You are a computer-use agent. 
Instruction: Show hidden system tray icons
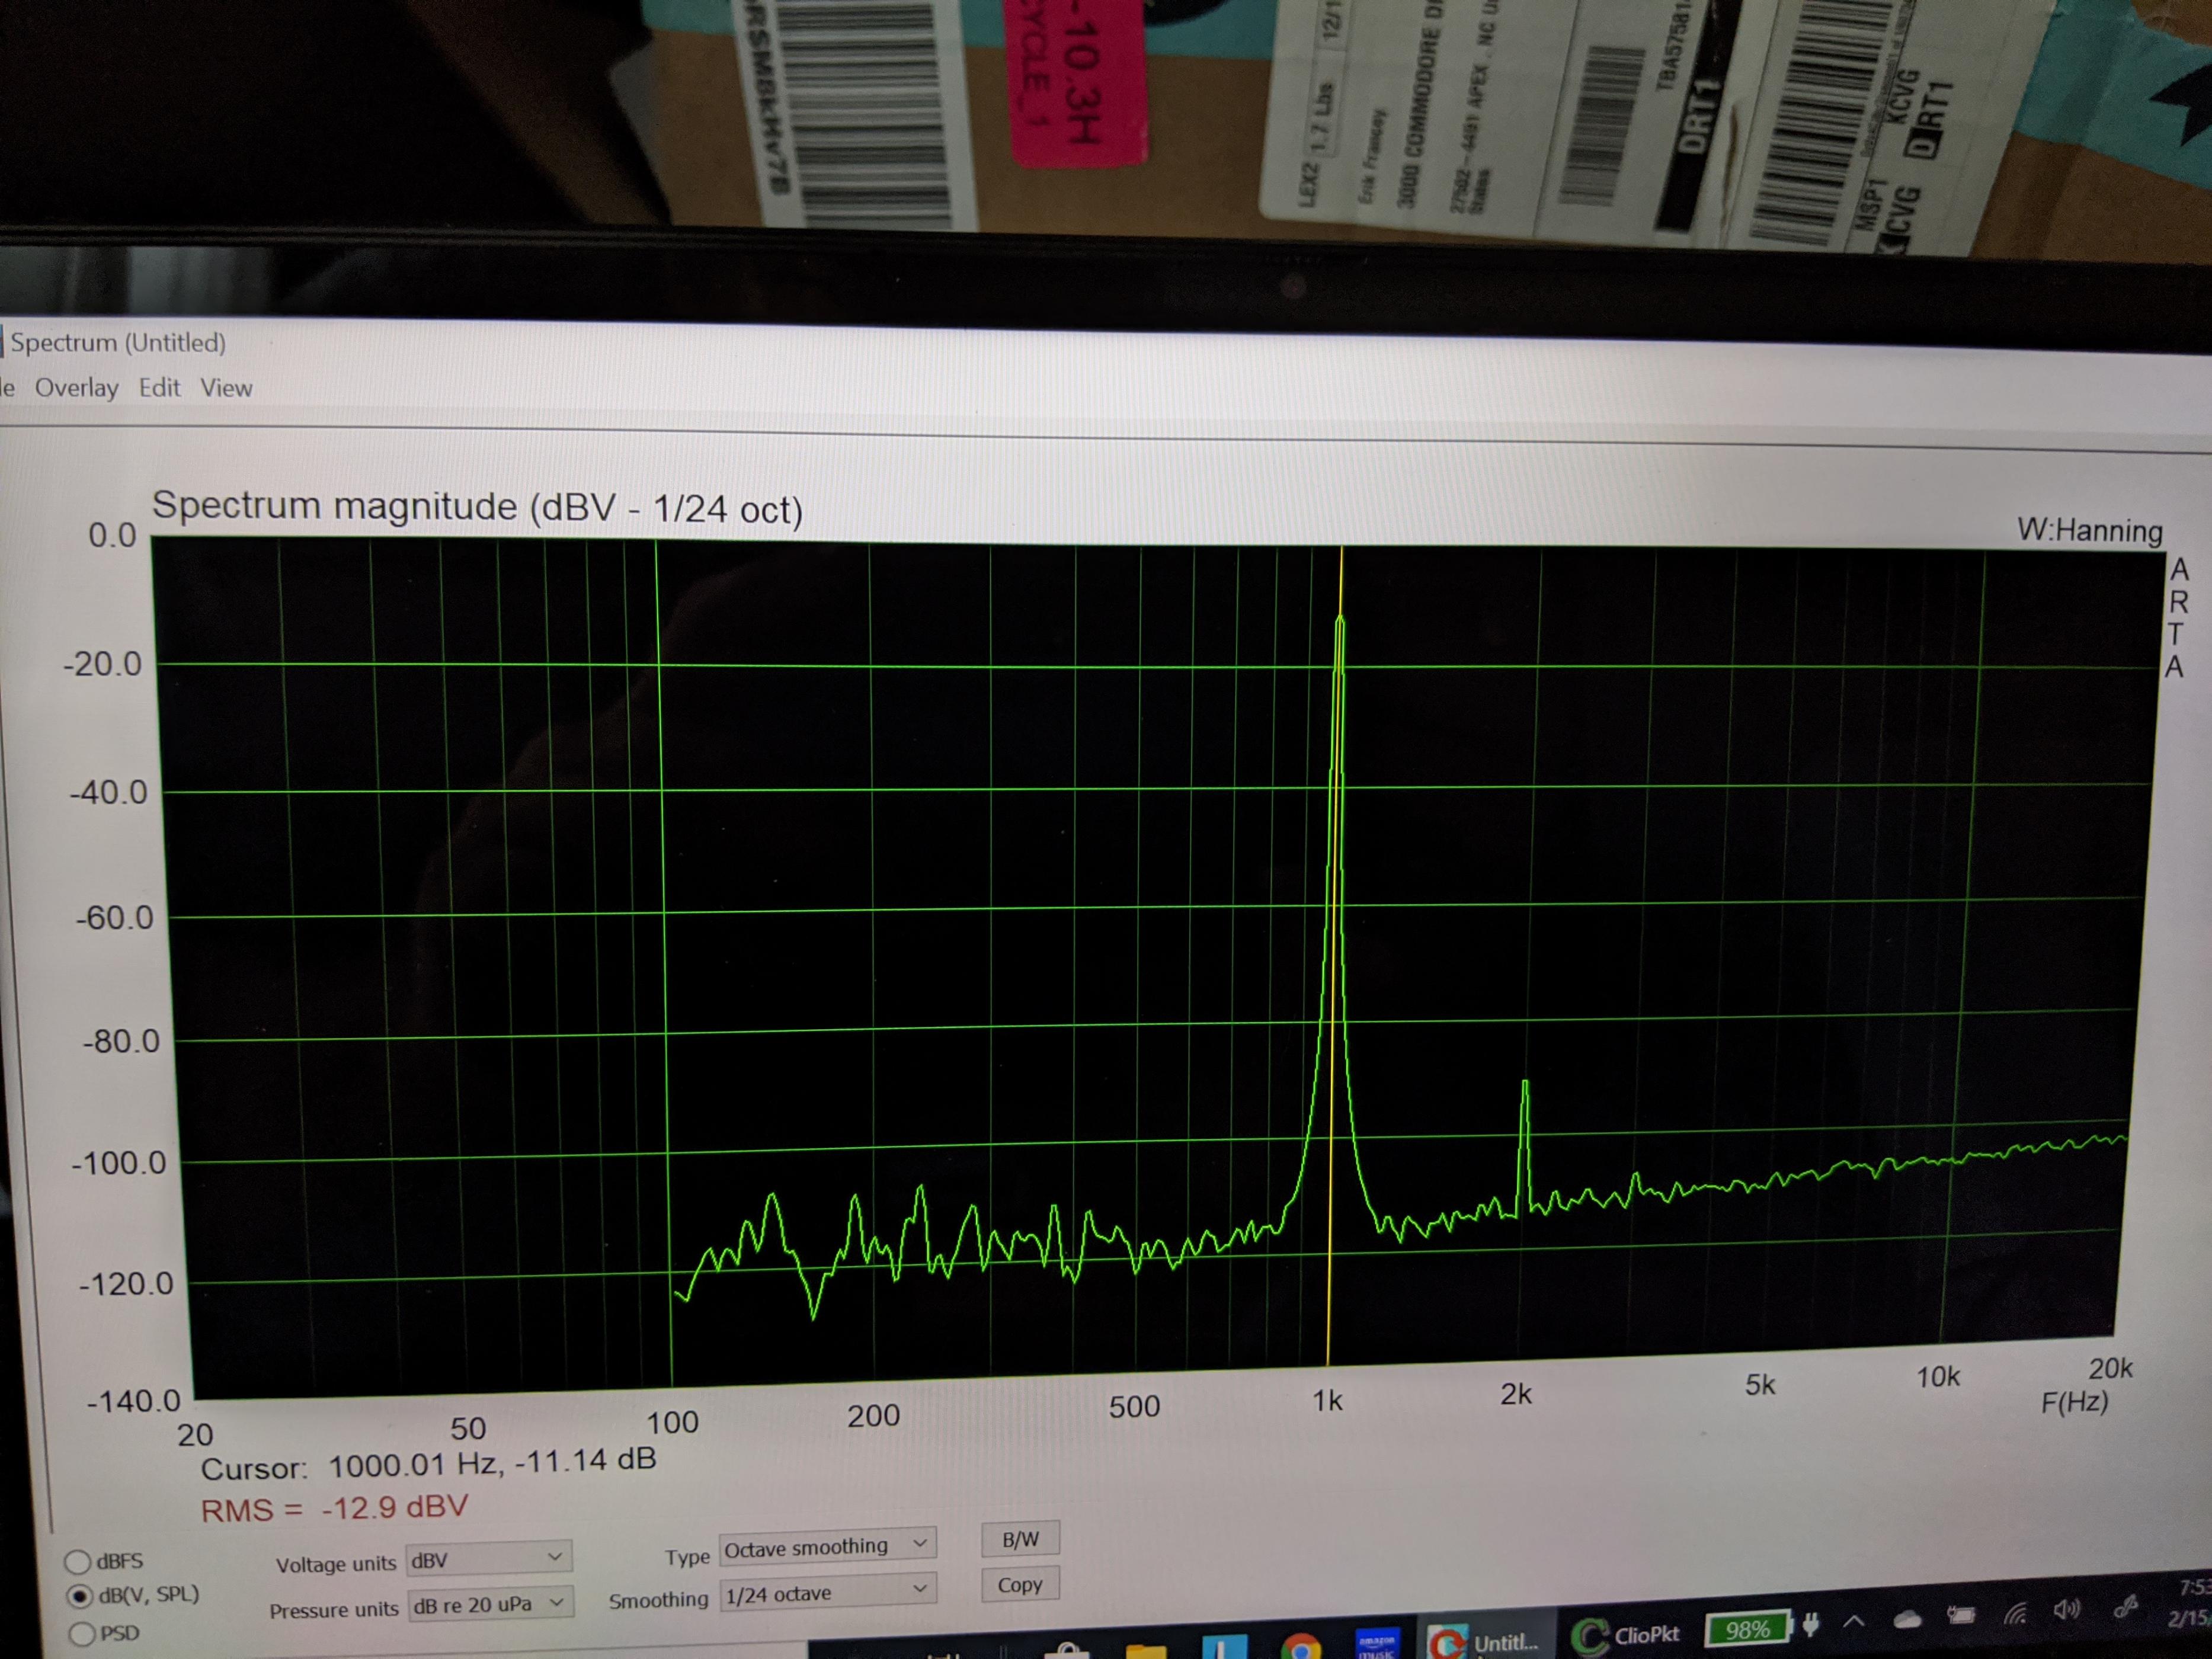point(1854,1621)
